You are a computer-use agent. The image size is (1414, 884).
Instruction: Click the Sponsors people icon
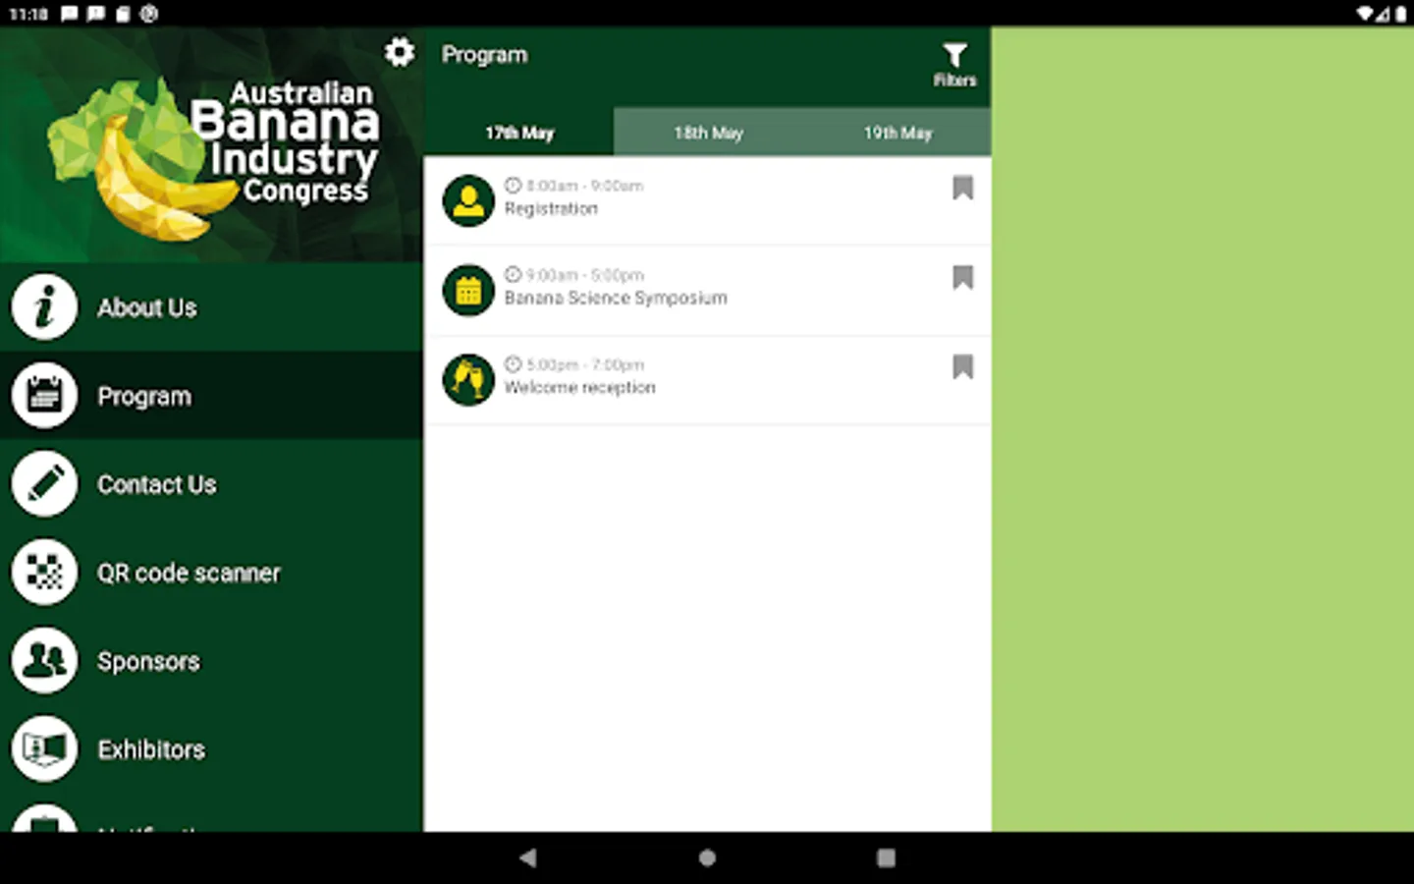pos(44,661)
